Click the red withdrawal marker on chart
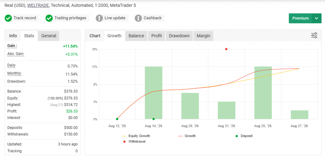This screenshot has width=325, height=156. pos(226,49)
